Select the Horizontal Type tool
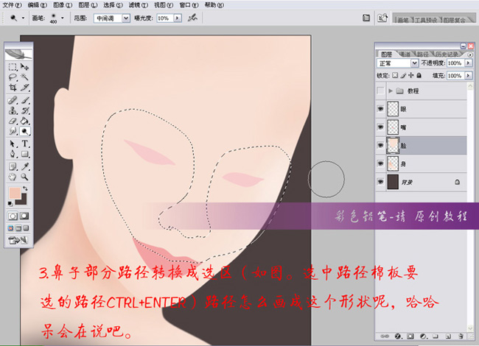 [x=25, y=143]
